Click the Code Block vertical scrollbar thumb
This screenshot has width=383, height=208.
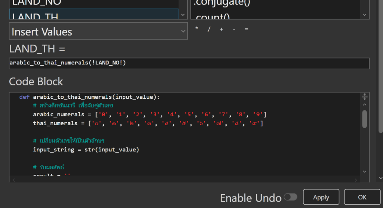pos(365,119)
